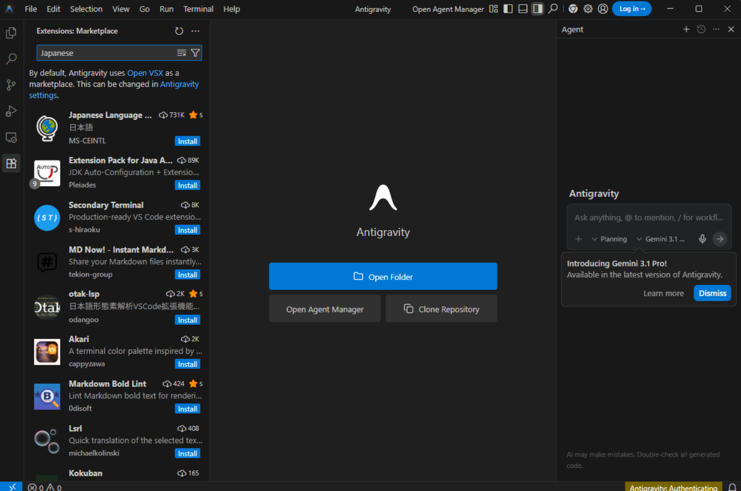Dismiss the Gemini 3.1 Pro notice
741x491 pixels.
pos(713,293)
